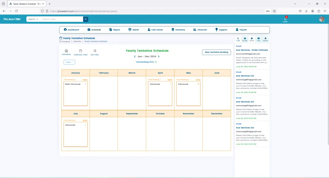Open the Leads notification bell
Screen dimensions: 329x178
[x=285, y=19]
